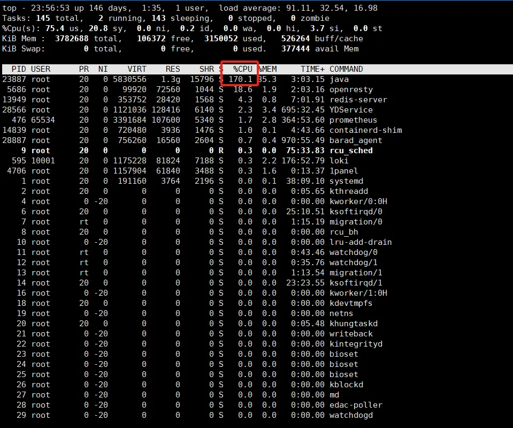The image size is (513, 428).
Task: Click the USER column header
Action: 41,69
